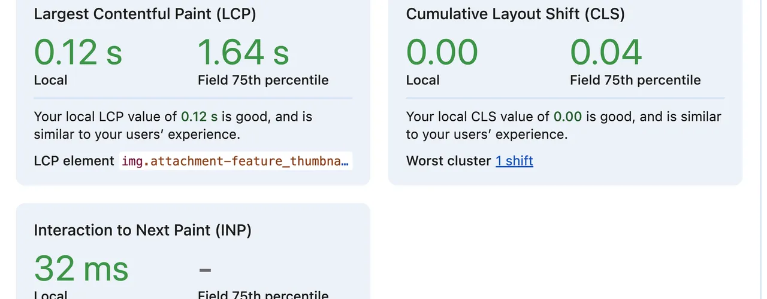The height and width of the screenshot is (299, 767).
Task: Click 'Field 75th percentile' label under 1.64 s
Action: (263, 80)
